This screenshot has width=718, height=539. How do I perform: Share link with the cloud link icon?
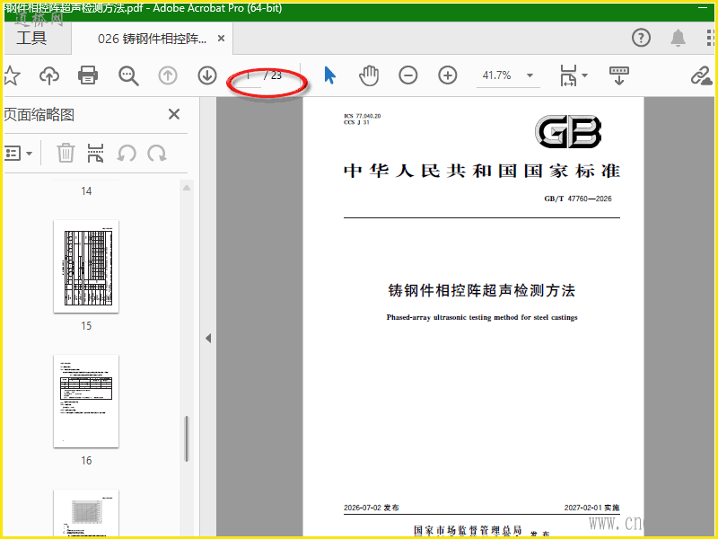pos(701,75)
